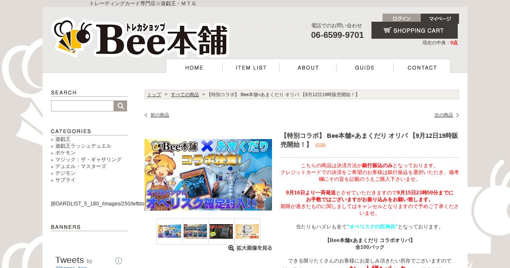The image size is (510, 268).
Task: Open マイページ tab
Action: coord(440,18)
